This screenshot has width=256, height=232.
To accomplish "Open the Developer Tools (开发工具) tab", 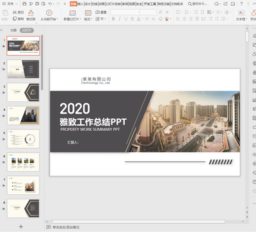I will tap(150, 4).
